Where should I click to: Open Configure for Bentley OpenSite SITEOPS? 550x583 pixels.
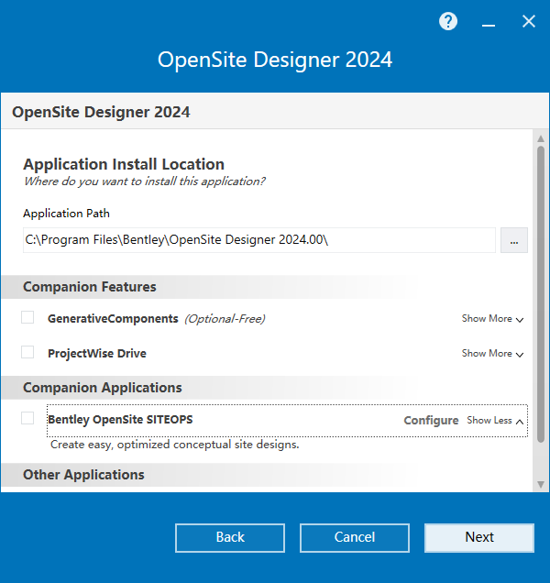pyautogui.click(x=431, y=420)
